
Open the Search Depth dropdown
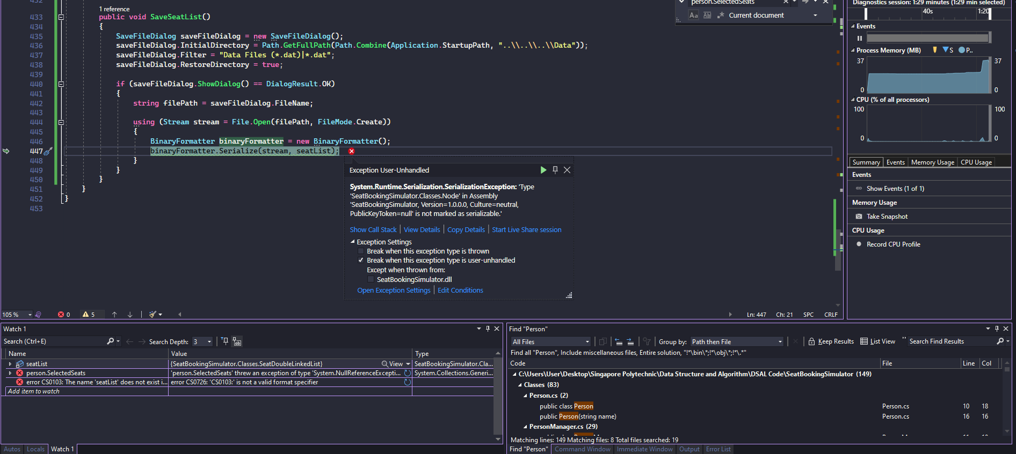pos(209,342)
